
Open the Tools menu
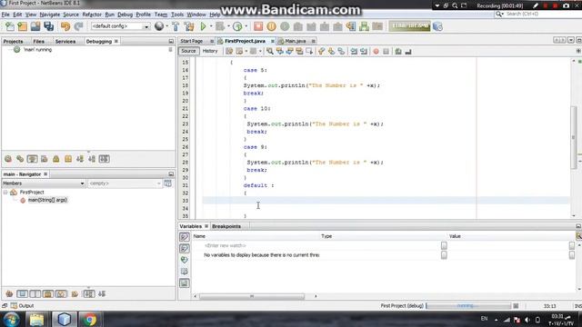(x=177, y=15)
